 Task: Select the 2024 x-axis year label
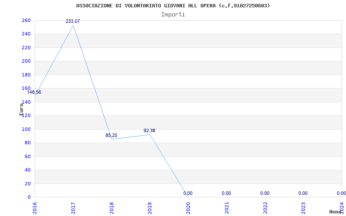(342, 208)
